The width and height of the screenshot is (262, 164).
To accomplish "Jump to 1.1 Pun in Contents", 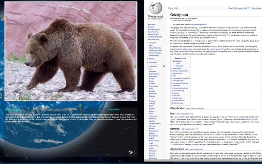I will click(177, 64).
